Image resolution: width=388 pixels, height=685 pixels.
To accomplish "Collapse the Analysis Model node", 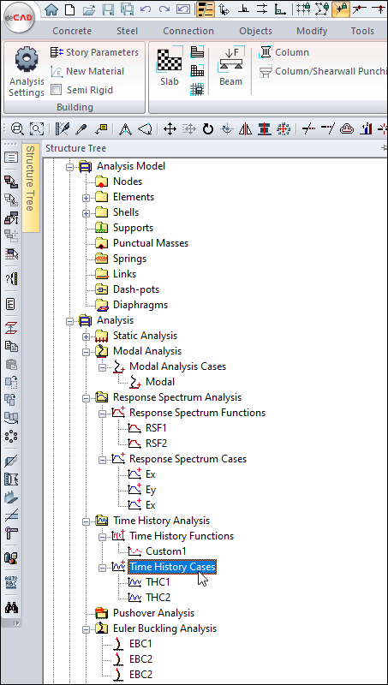I will 69,166.
